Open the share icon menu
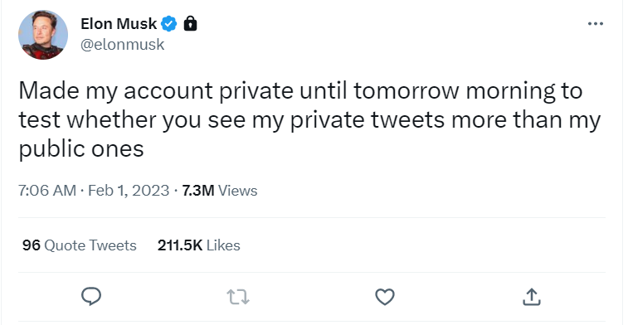Screen dimensions: 628x325 (x=532, y=297)
